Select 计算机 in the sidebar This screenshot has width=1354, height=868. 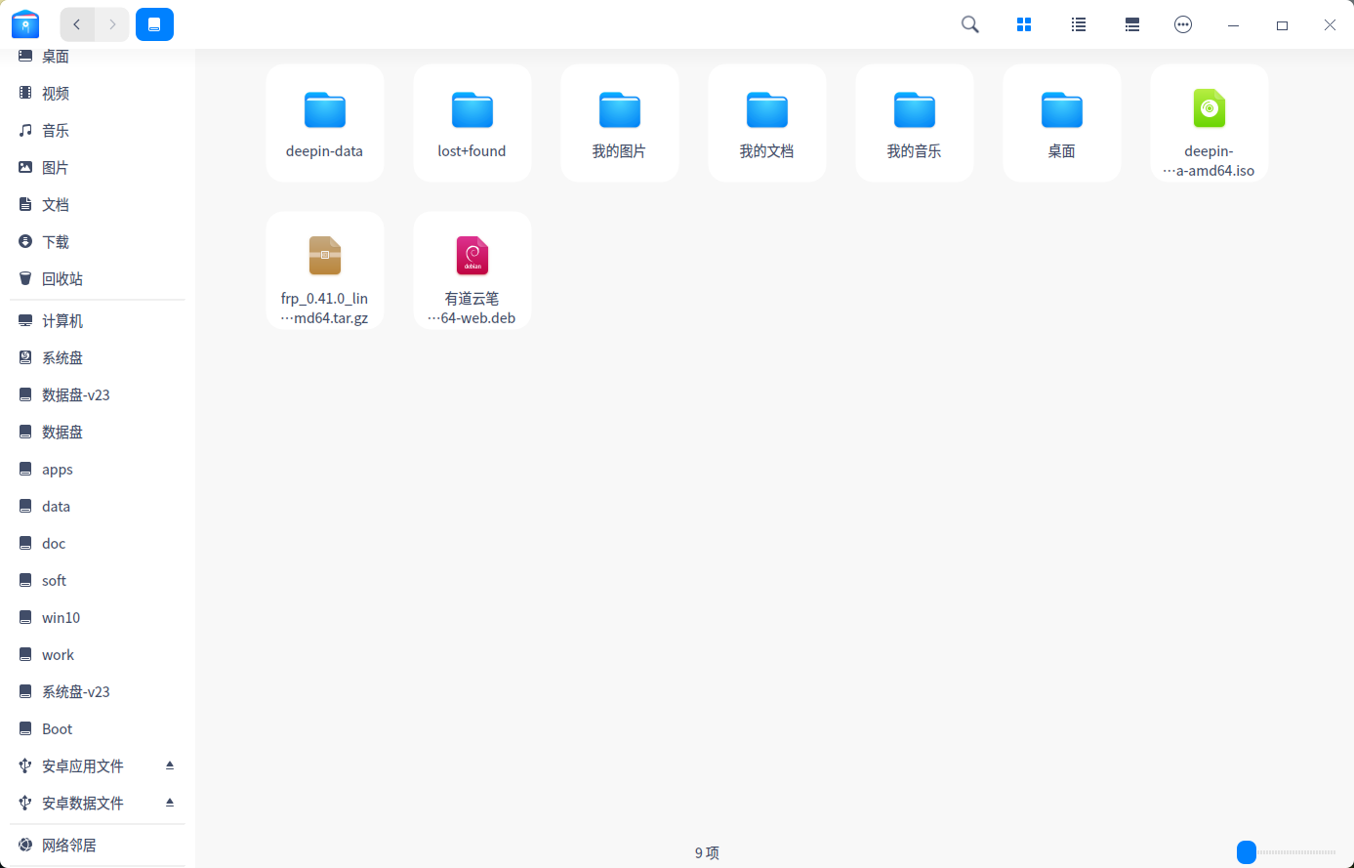click(98, 321)
